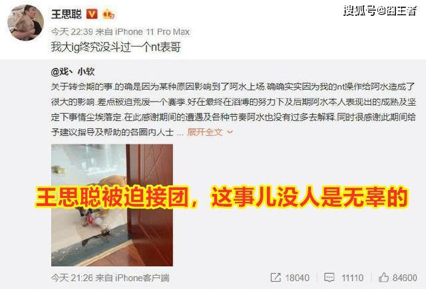Image resolution: width=426 pixels, height=289 pixels.
Task: Click the 11110 comment count
Action: coord(352,278)
